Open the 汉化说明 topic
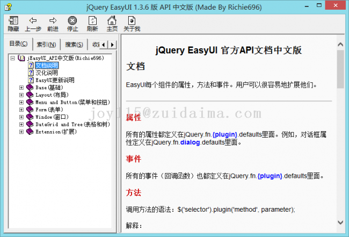 click(x=46, y=73)
